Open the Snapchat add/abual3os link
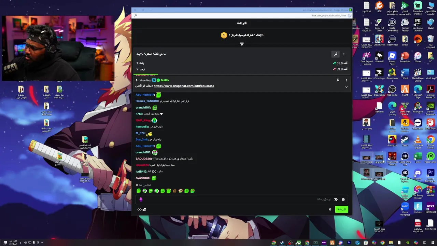 pos(184,86)
